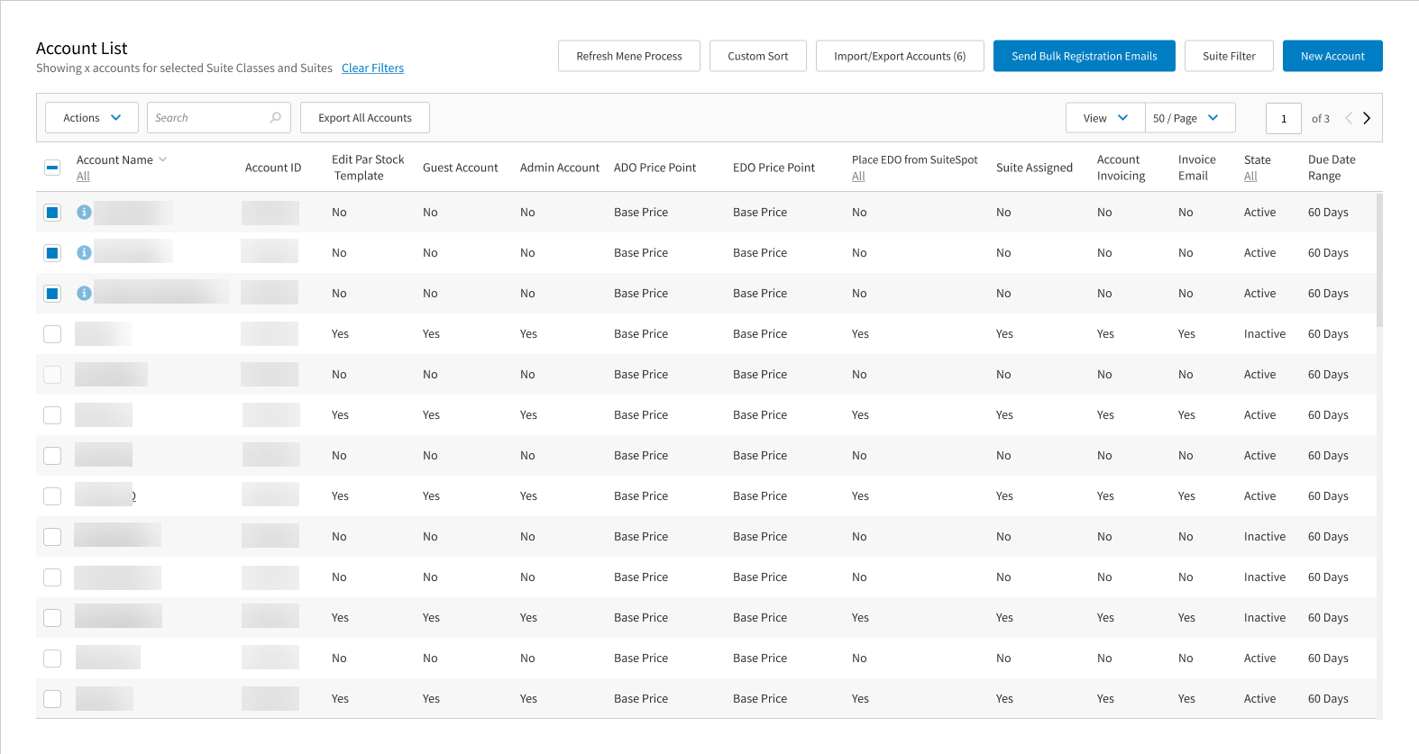Uncheck the third account row checkbox
Screen dimensions: 1419x754
(52, 294)
